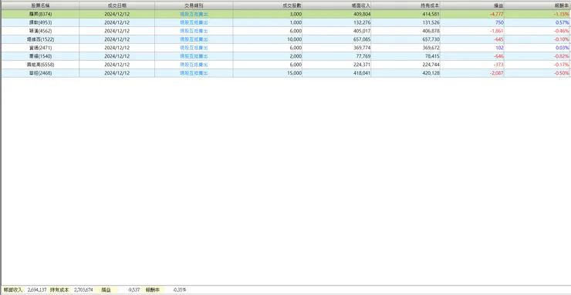Image resolution: width=571 pixels, height=295 pixels.
Task: Click total return rate -0.35% in footer
Action: click(180, 290)
